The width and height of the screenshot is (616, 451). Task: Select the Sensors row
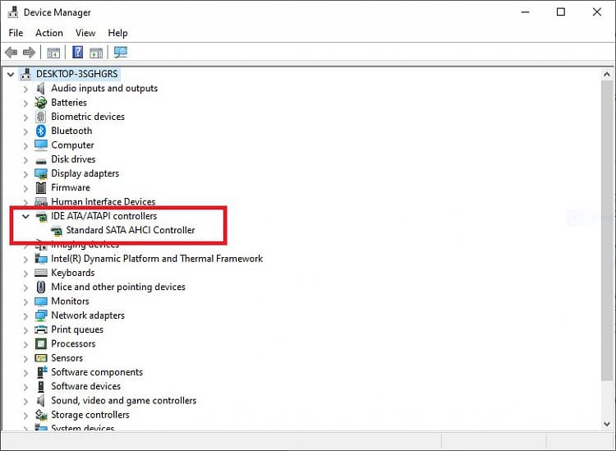(x=67, y=358)
